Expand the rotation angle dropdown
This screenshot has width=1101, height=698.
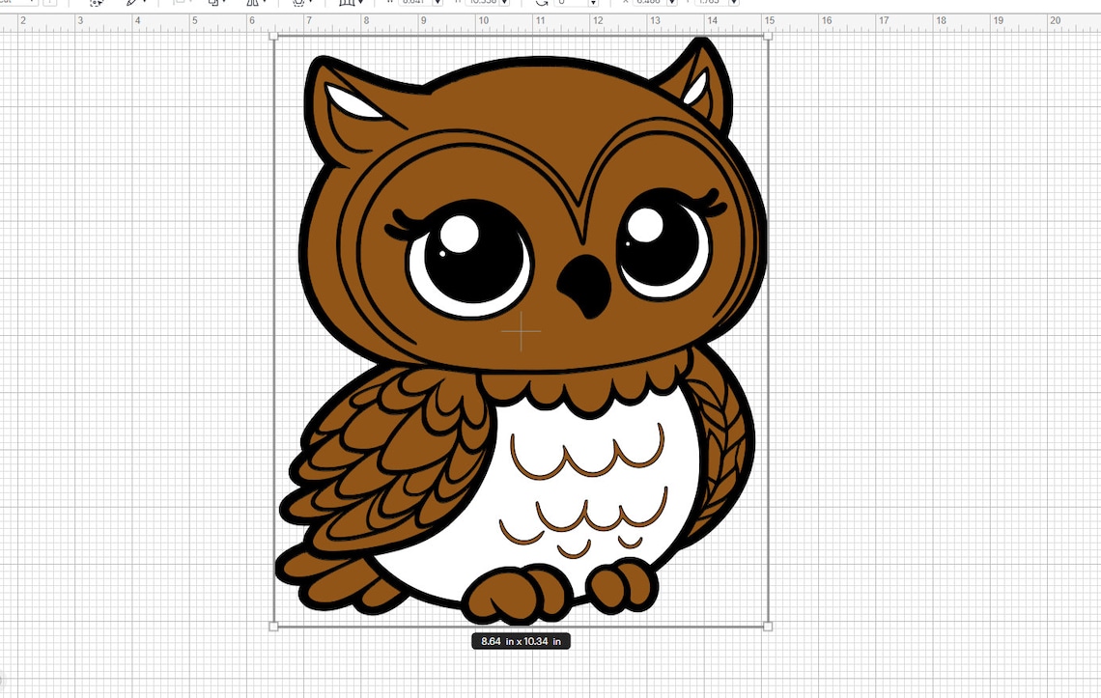(593, 3)
